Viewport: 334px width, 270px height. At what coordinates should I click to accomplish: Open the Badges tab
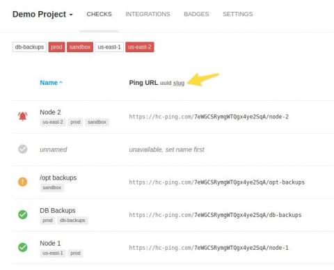(x=196, y=14)
